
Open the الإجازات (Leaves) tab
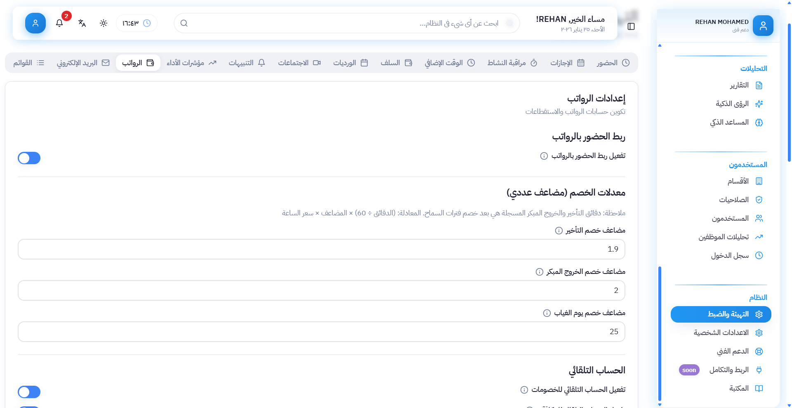tap(567, 63)
